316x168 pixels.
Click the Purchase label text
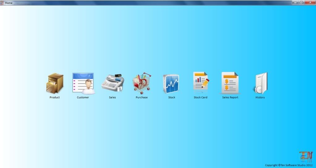(142, 97)
